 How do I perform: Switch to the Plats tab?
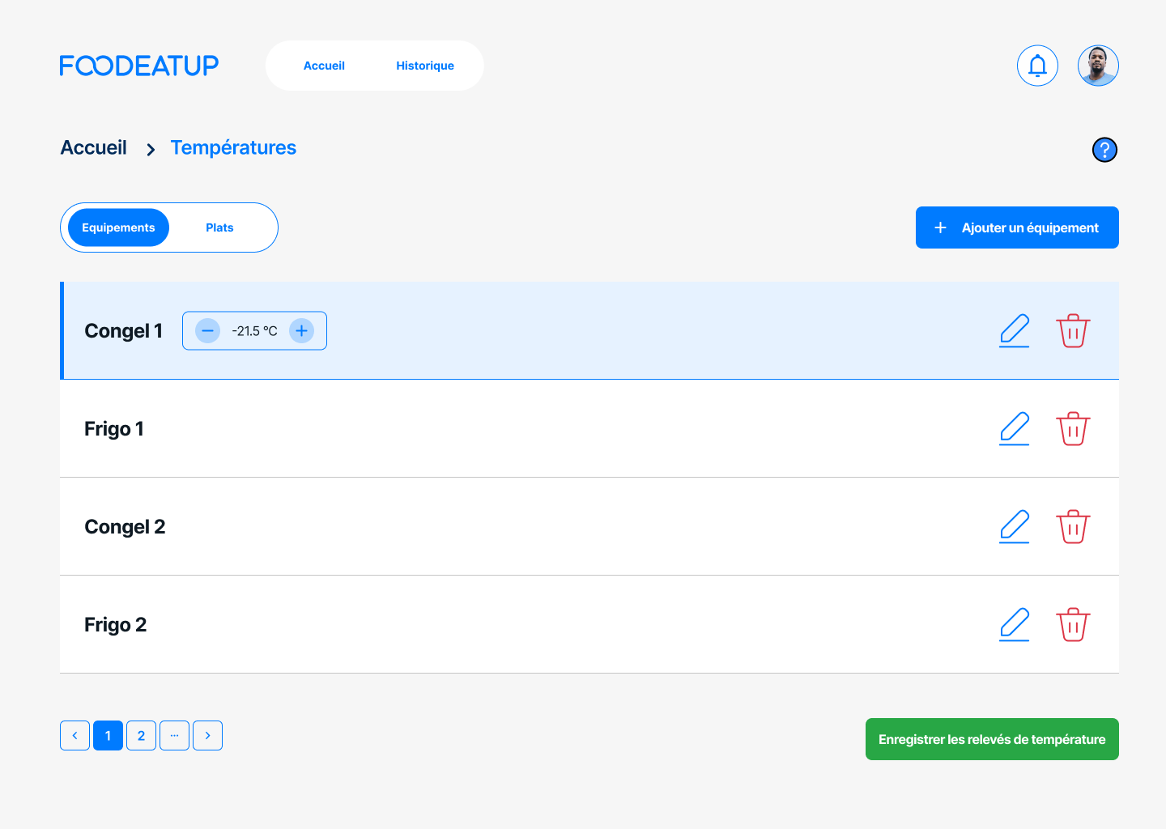(219, 227)
